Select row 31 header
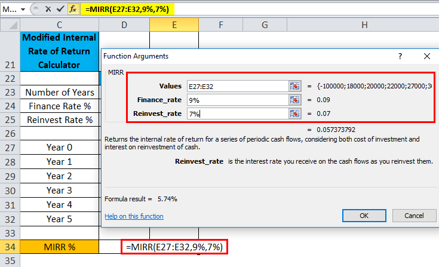439x267 pixels. point(10,205)
